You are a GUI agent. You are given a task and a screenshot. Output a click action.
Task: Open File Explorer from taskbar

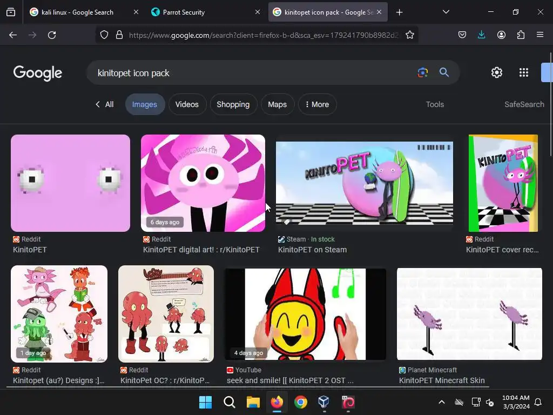click(253, 402)
